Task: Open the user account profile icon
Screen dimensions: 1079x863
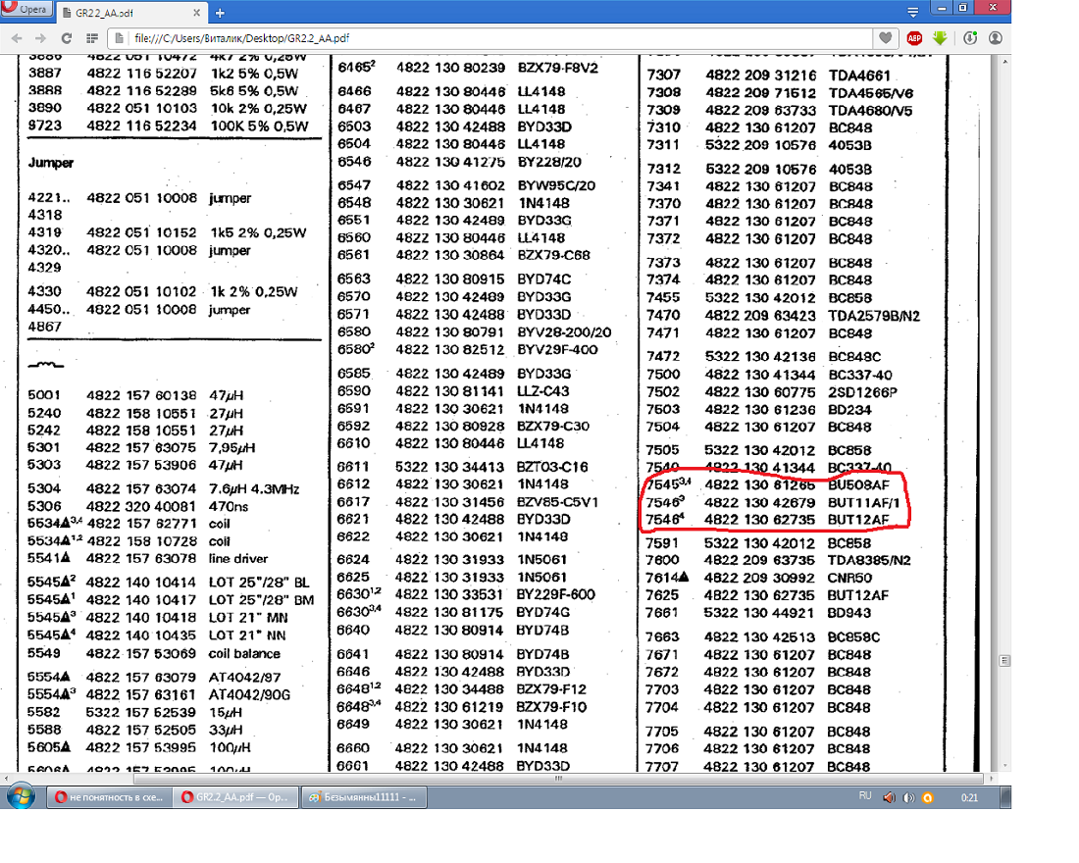Action: click(996, 38)
